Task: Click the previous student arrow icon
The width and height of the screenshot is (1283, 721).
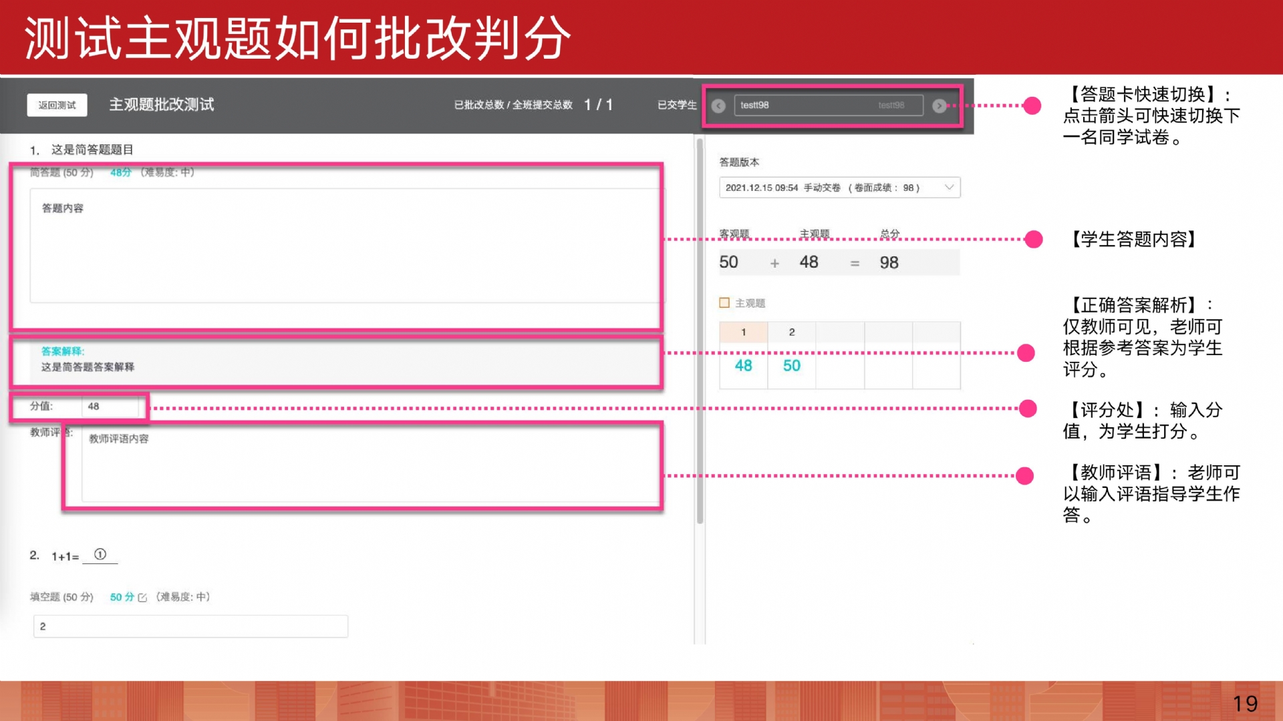Action: click(x=718, y=105)
